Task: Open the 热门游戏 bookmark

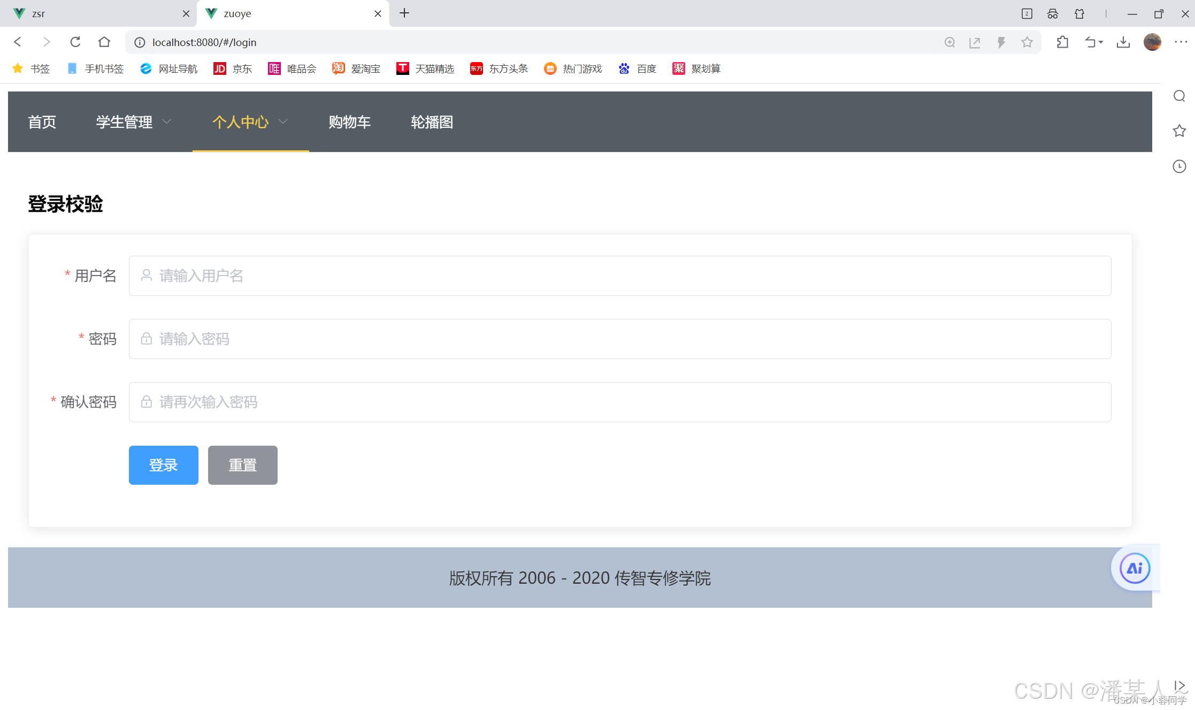Action: [x=572, y=68]
